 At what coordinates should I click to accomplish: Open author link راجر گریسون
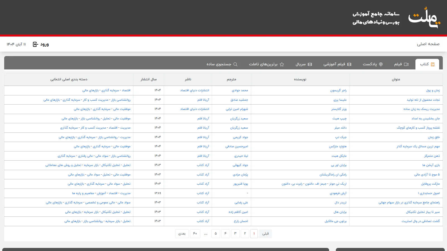click(338, 90)
